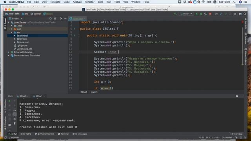This screenshot has height=141, width=251.
Task: Open the TODO tool window
Action: tap(26, 134)
